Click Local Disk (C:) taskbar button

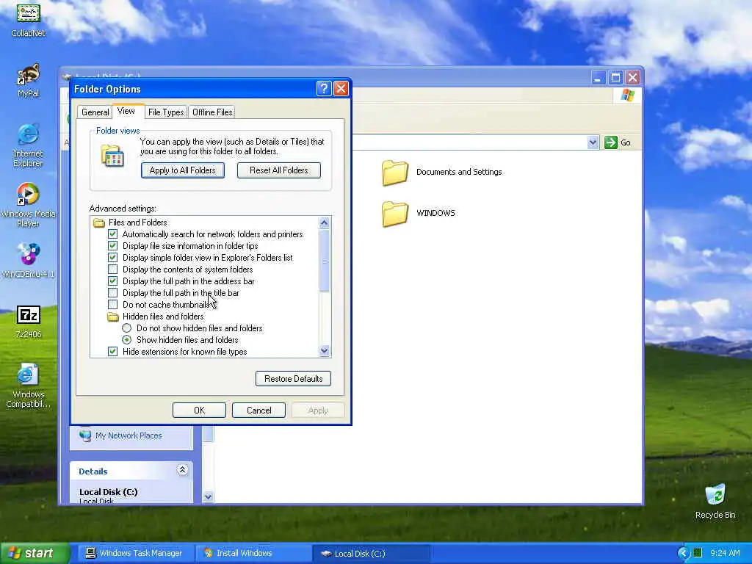pos(371,554)
